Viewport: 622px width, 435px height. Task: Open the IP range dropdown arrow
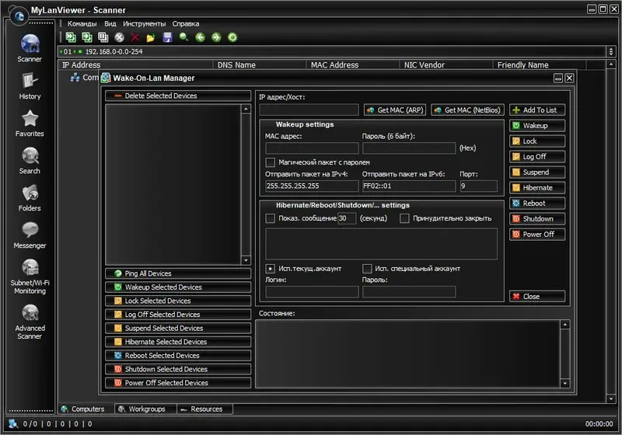coord(610,51)
